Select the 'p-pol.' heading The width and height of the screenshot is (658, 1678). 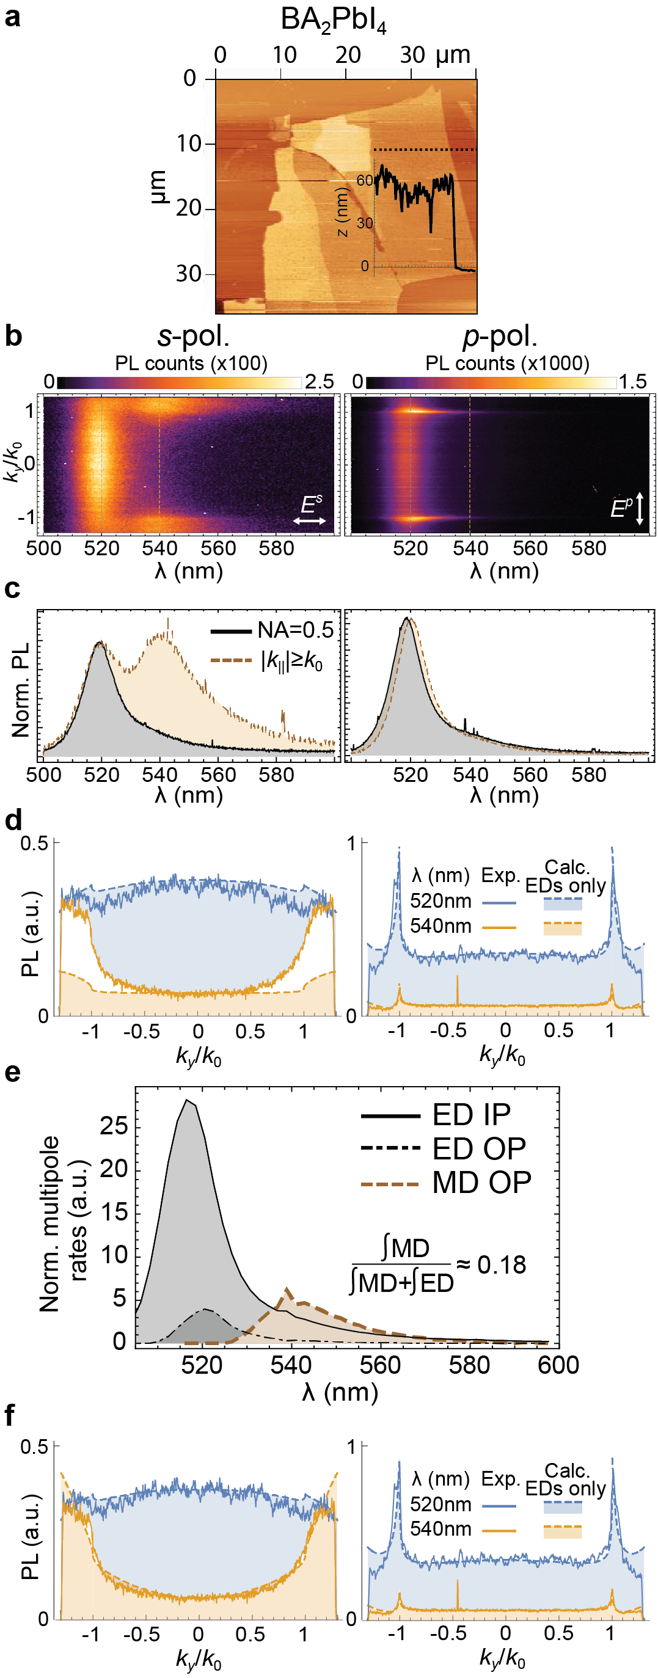pos(500,336)
